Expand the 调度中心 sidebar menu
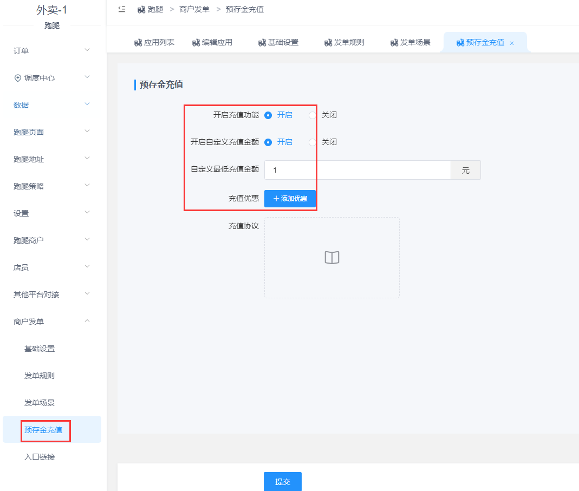The image size is (579, 491). 51,78
